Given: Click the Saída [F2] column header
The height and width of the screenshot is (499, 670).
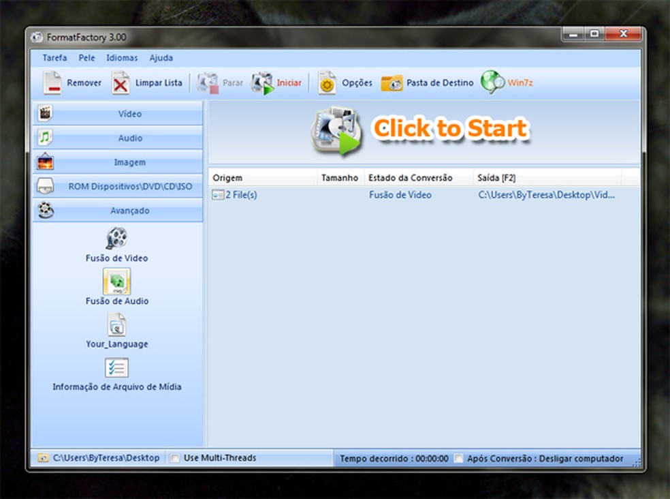Looking at the screenshot, I should pos(547,178).
